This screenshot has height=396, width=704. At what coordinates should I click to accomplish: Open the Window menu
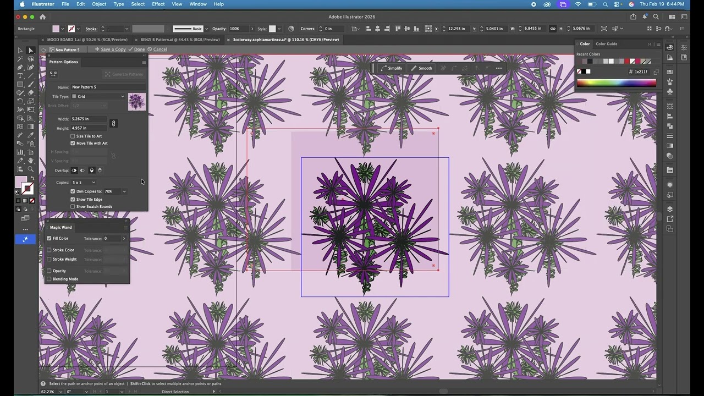(198, 4)
